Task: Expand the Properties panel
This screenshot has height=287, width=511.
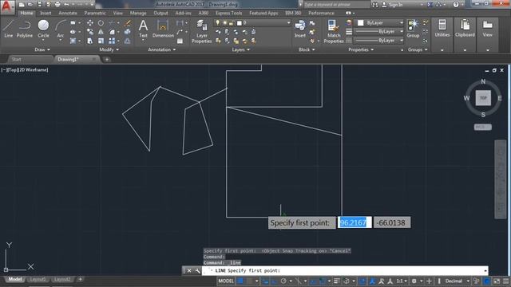Action: coord(361,49)
